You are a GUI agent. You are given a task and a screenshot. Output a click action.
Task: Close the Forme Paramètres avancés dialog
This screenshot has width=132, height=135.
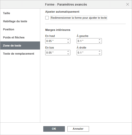coord(127,4)
